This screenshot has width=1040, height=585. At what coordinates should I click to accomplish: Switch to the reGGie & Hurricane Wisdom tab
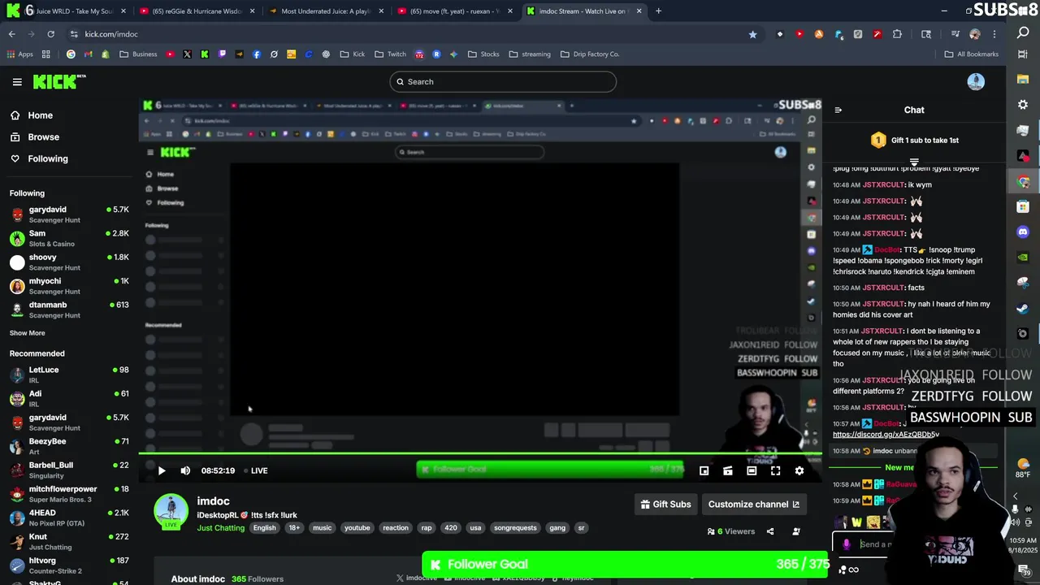[x=196, y=11]
